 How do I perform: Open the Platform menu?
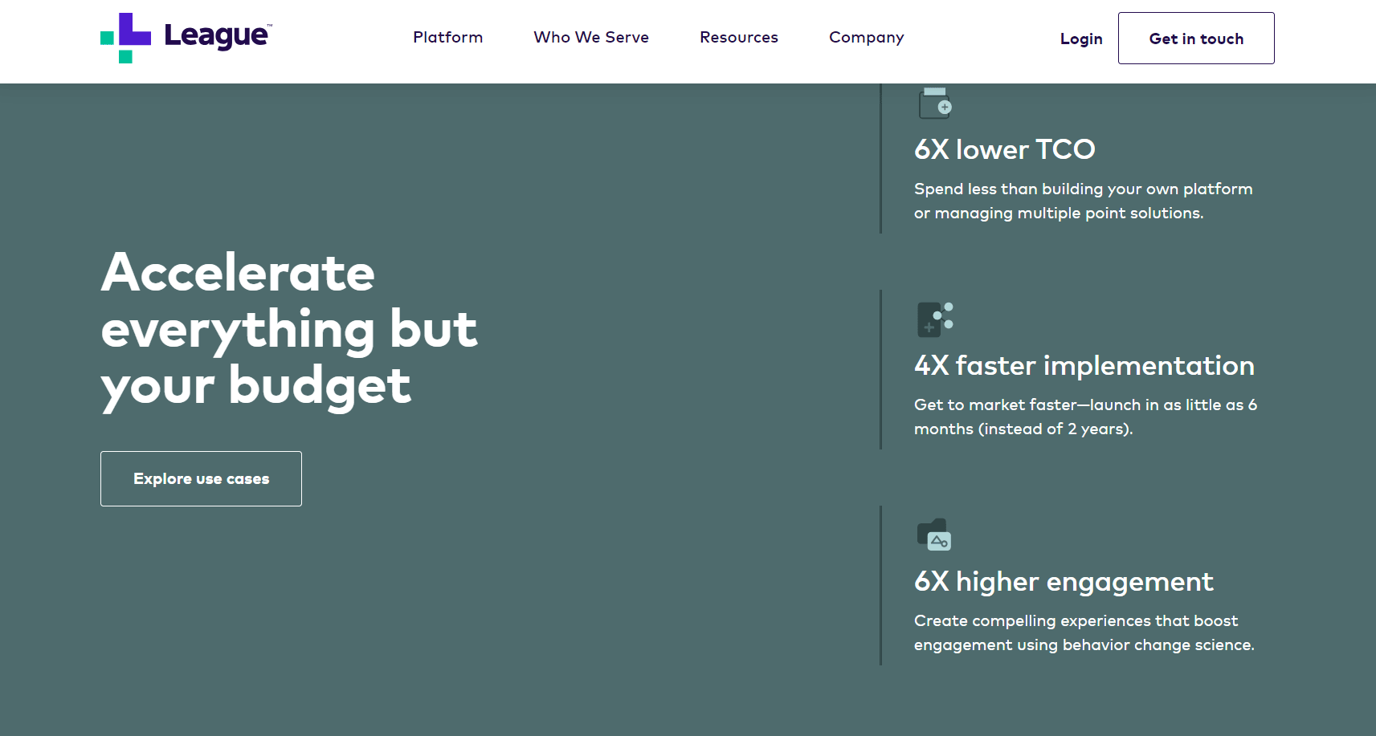[x=448, y=38]
